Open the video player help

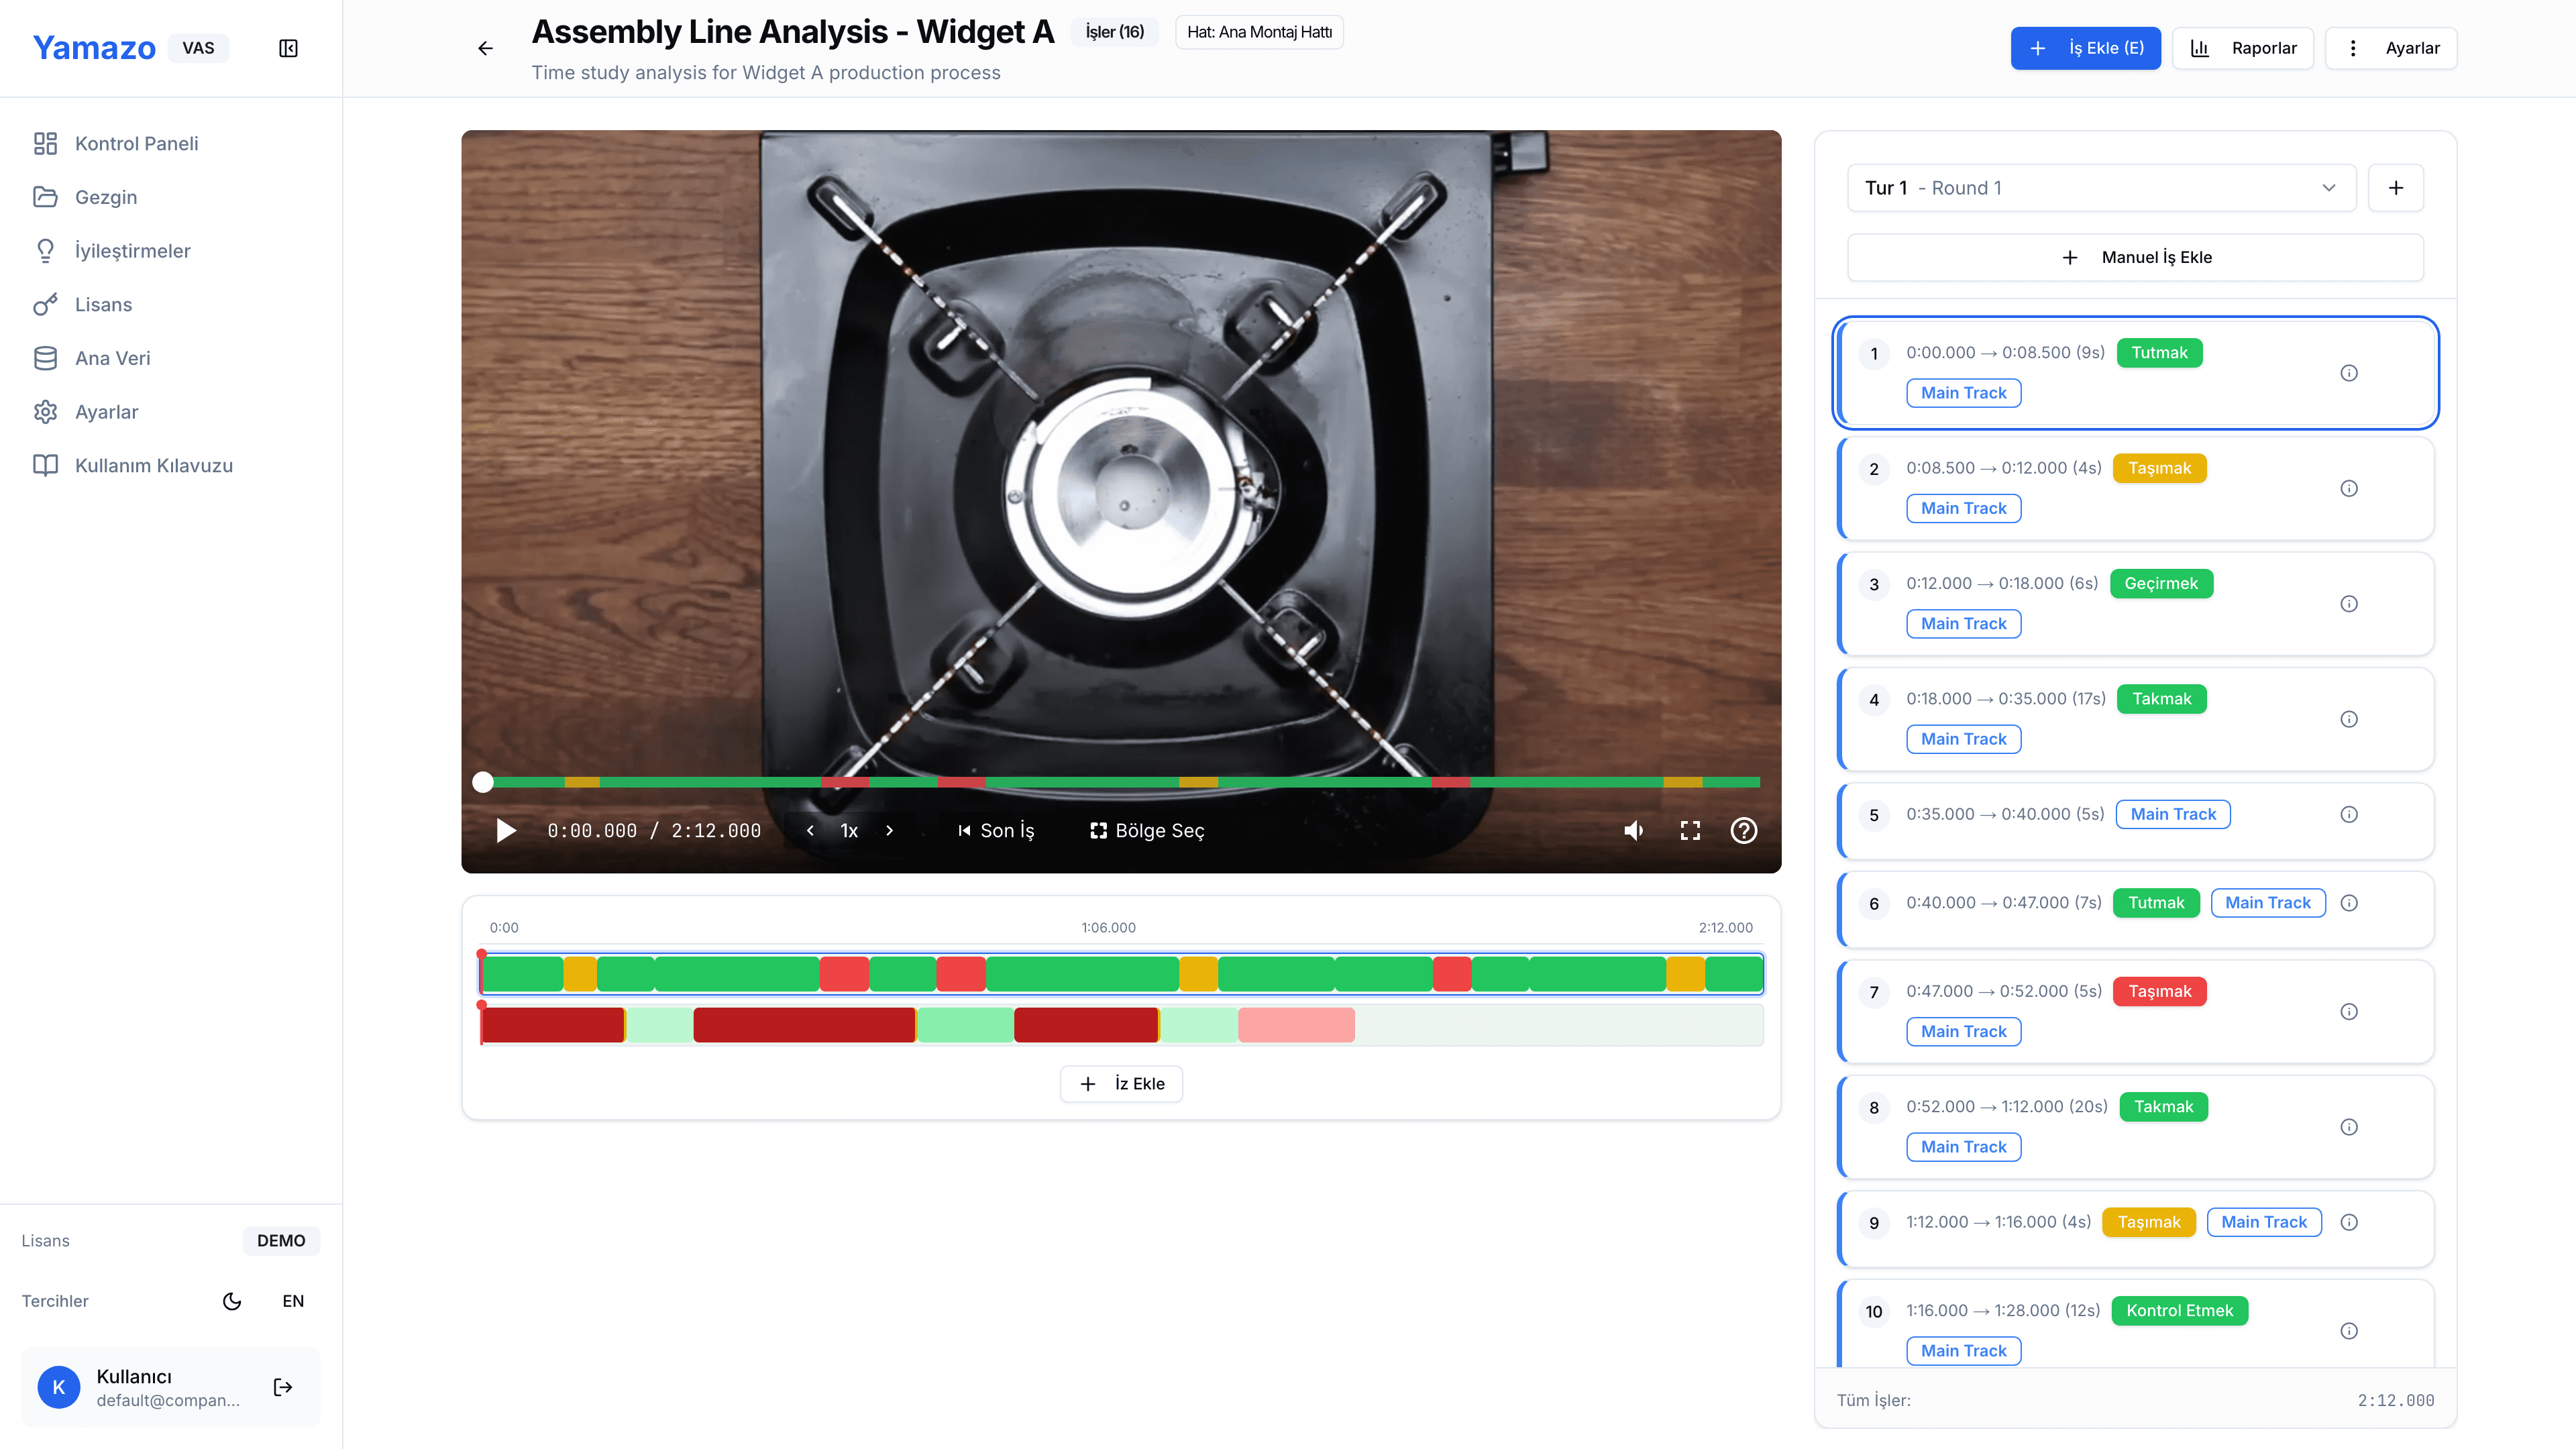(x=1744, y=830)
